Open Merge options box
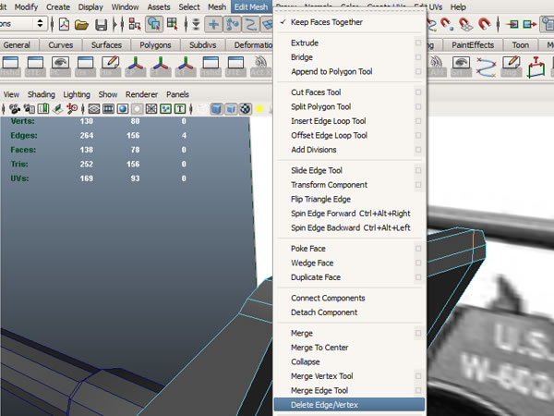554x416 pixels. (x=418, y=333)
